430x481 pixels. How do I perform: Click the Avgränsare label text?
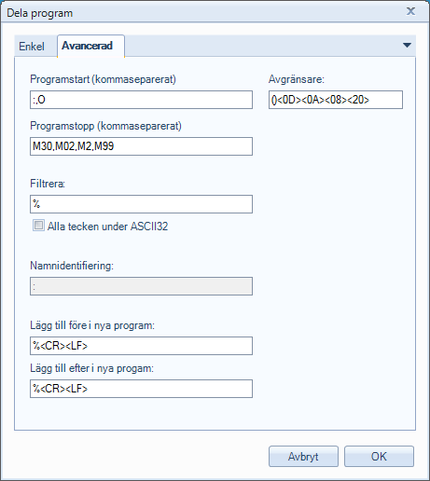click(297, 79)
